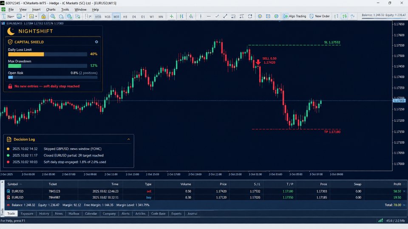Switch to the Journal tab

[192, 214]
